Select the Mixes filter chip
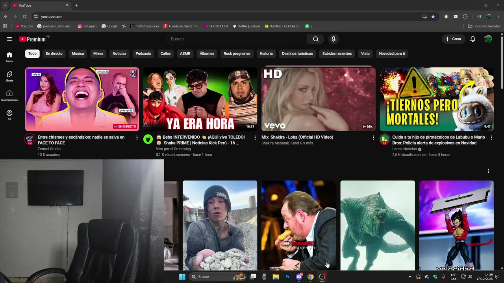504x283 pixels. click(98, 53)
